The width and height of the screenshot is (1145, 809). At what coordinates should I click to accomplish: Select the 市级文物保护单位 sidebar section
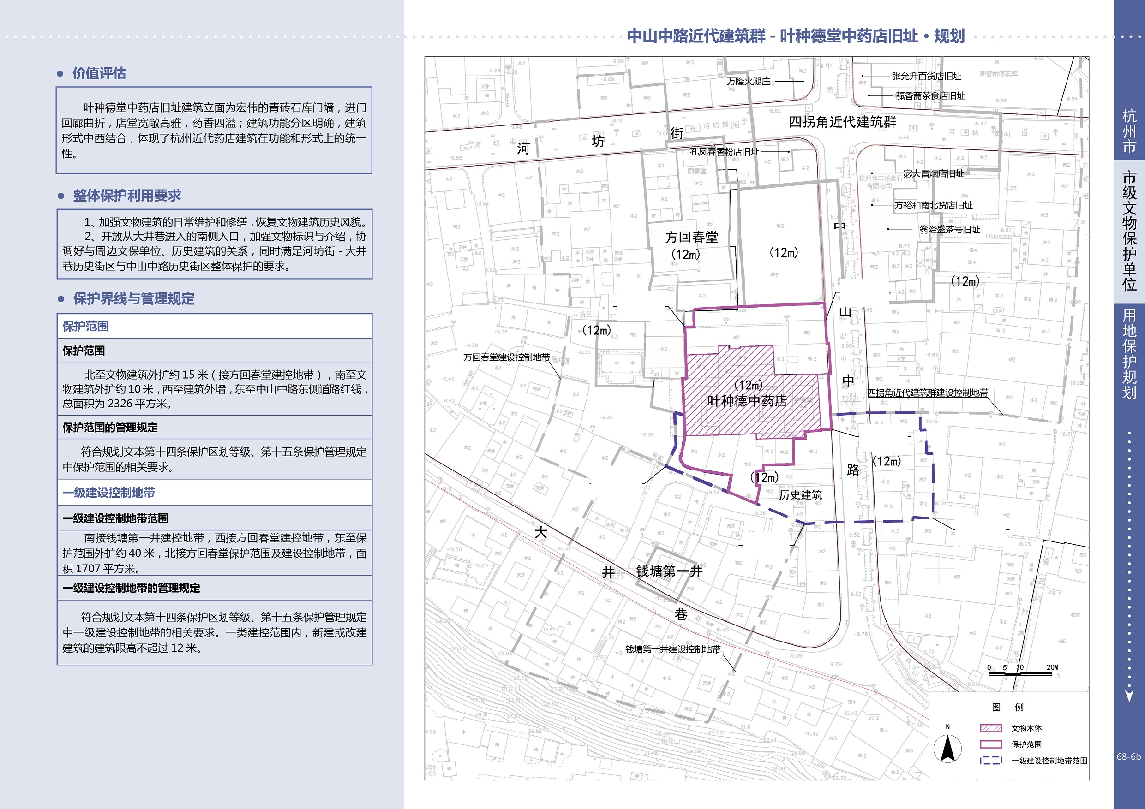1129,231
